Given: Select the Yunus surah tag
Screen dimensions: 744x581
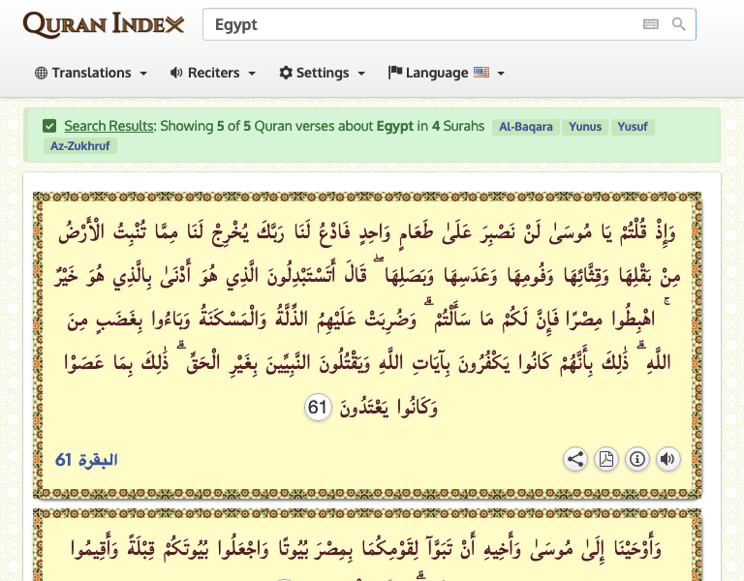Looking at the screenshot, I should pyautogui.click(x=585, y=127).
